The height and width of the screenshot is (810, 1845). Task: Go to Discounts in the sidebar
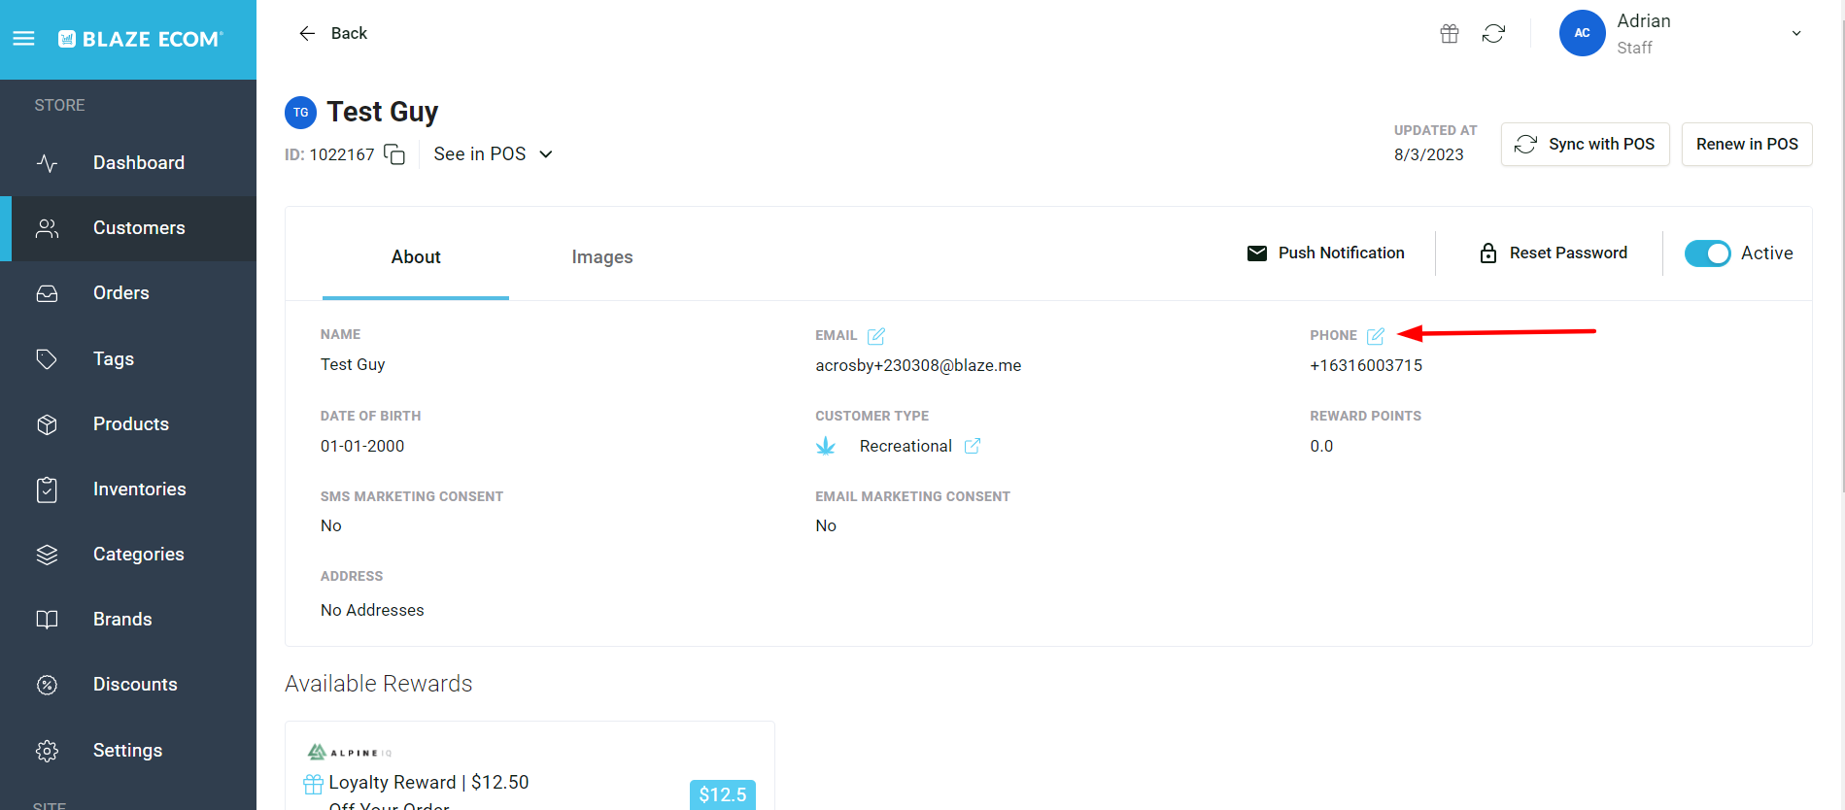(x=135, y=685)
